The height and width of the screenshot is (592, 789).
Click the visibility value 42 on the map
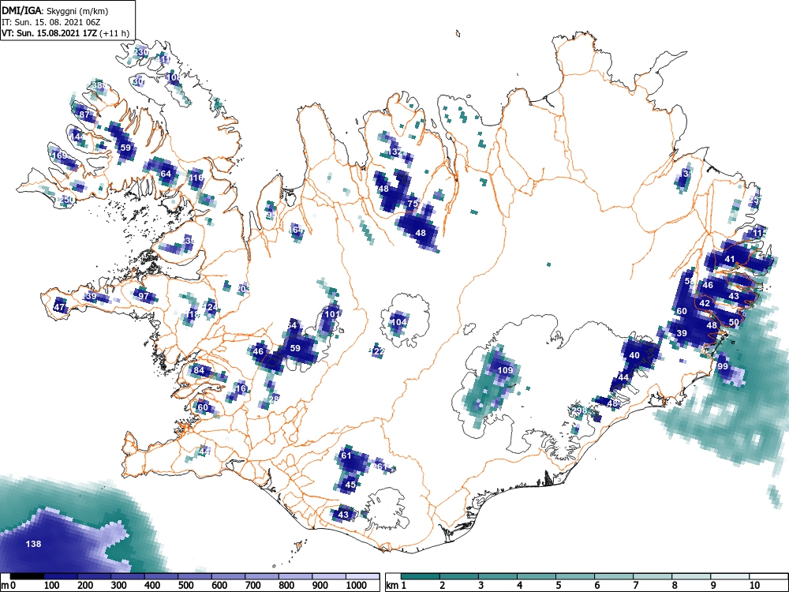(705, 303)
